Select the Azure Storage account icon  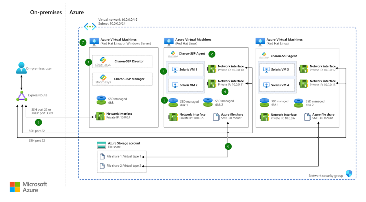click(x=101, y=145)
